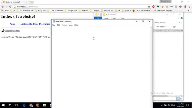Open the File tab in Explorer window

(98, 18)
